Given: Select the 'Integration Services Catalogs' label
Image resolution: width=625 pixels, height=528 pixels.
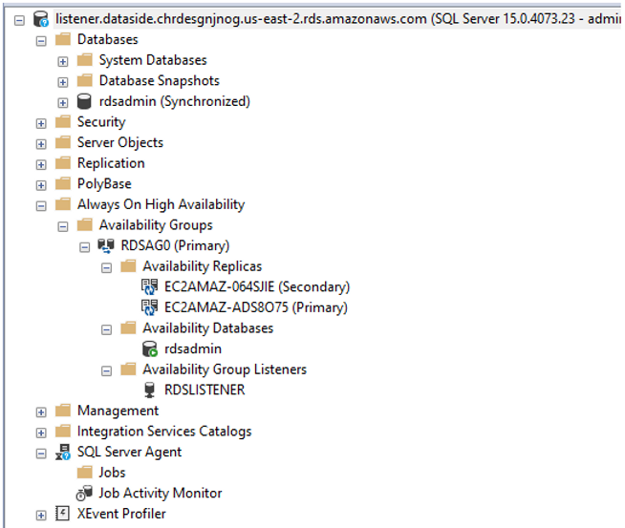Looking at the screenshot, I should click(164, 432).
